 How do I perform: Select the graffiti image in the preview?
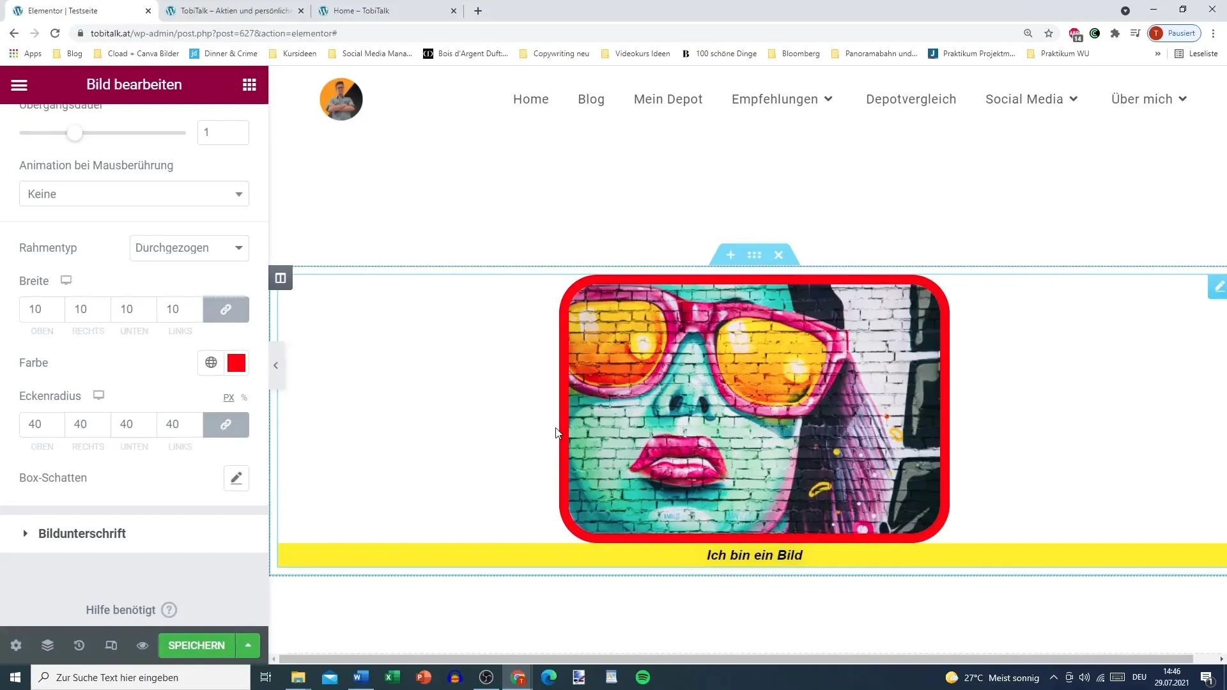(x=754, y=409)
